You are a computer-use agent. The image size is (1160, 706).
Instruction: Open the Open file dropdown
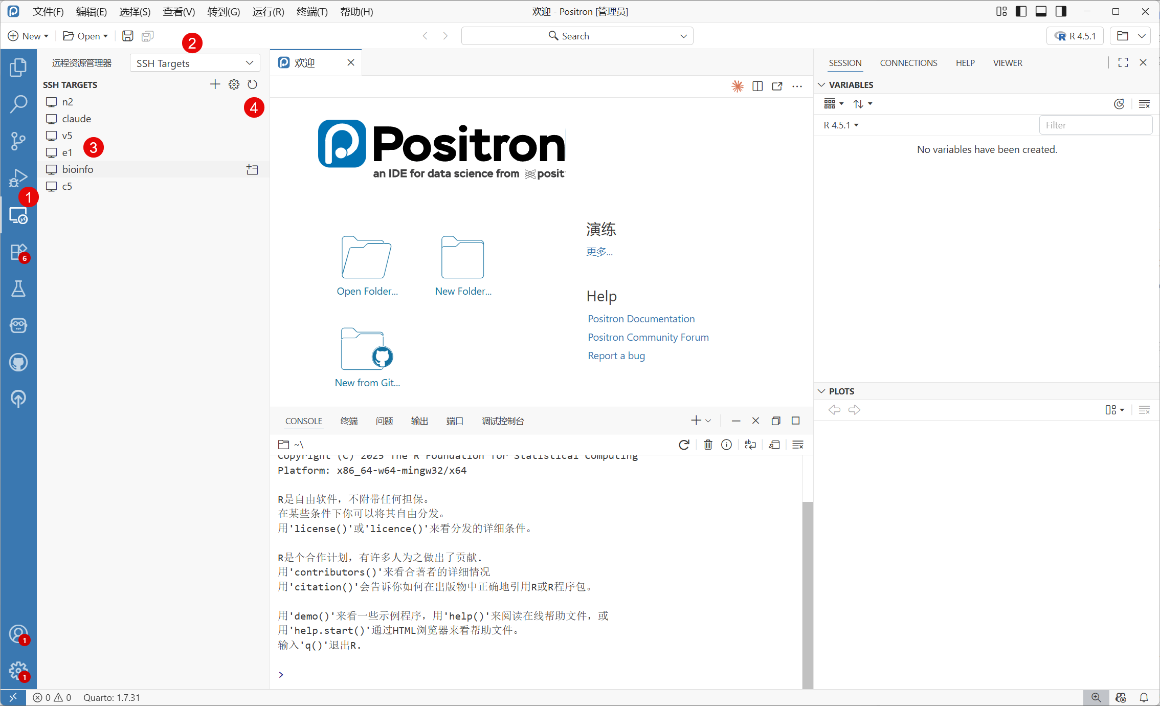[x=85, y=36]
